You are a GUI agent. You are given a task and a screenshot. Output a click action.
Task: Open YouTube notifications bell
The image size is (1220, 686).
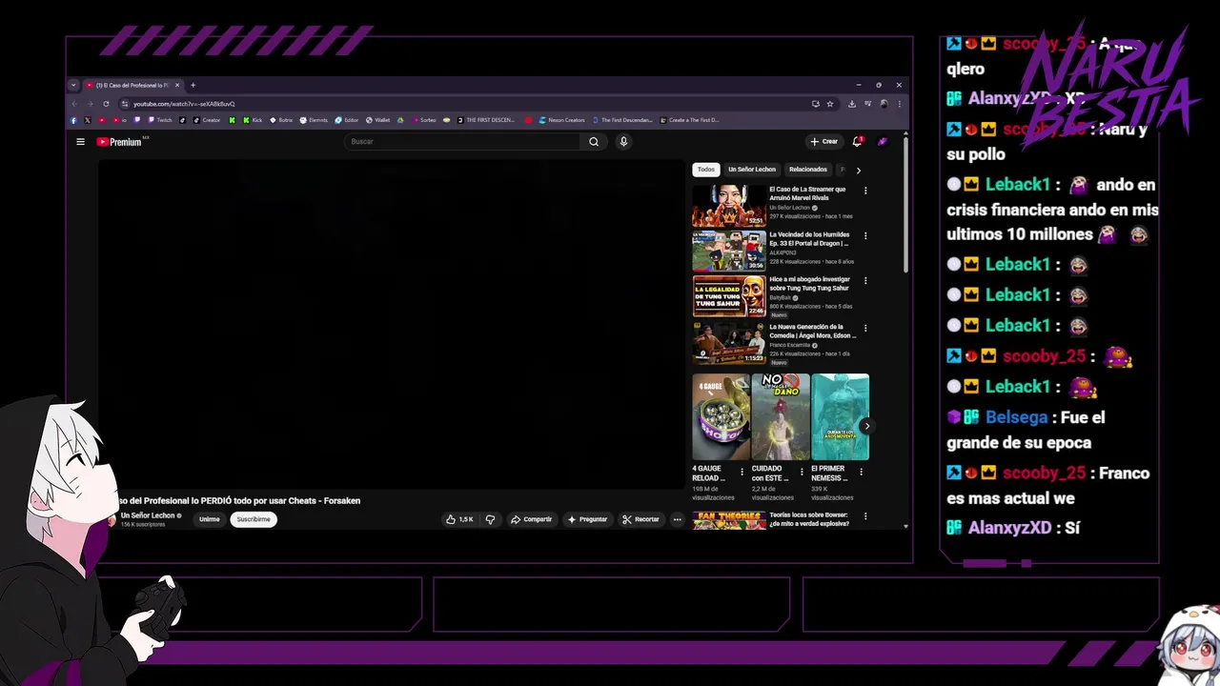coord(857,141)
